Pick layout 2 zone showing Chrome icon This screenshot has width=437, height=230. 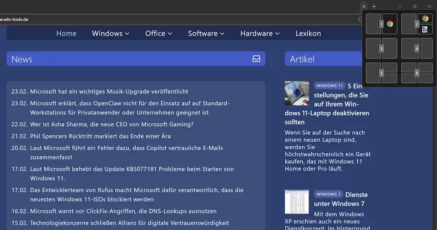click(425, 19)
